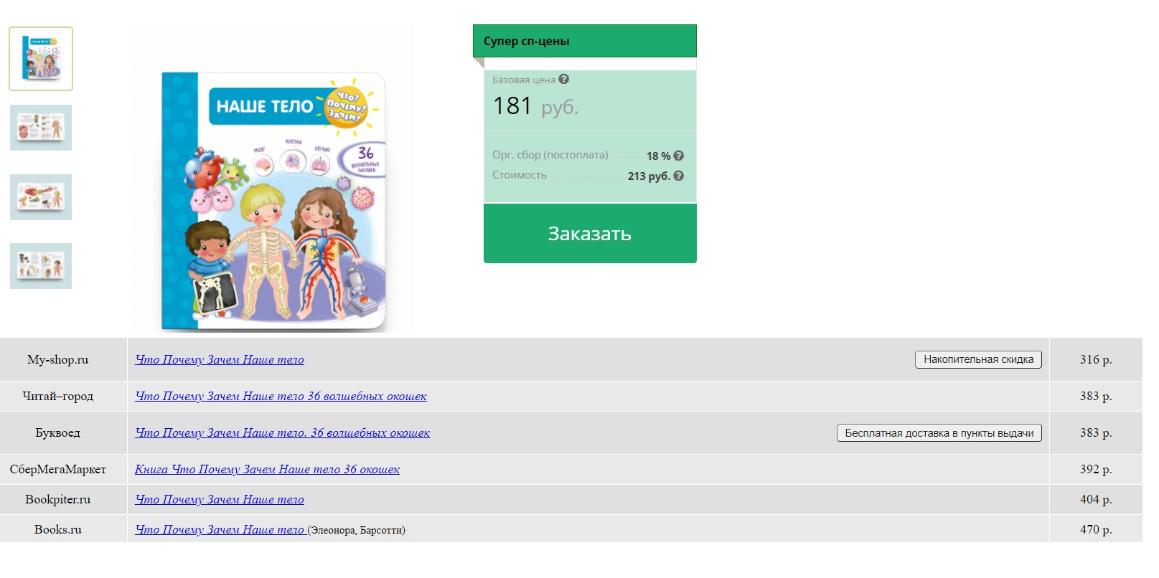Click the 181 руб. base price
Viewport: 1159px width, 578px height.
pos(535,106)
